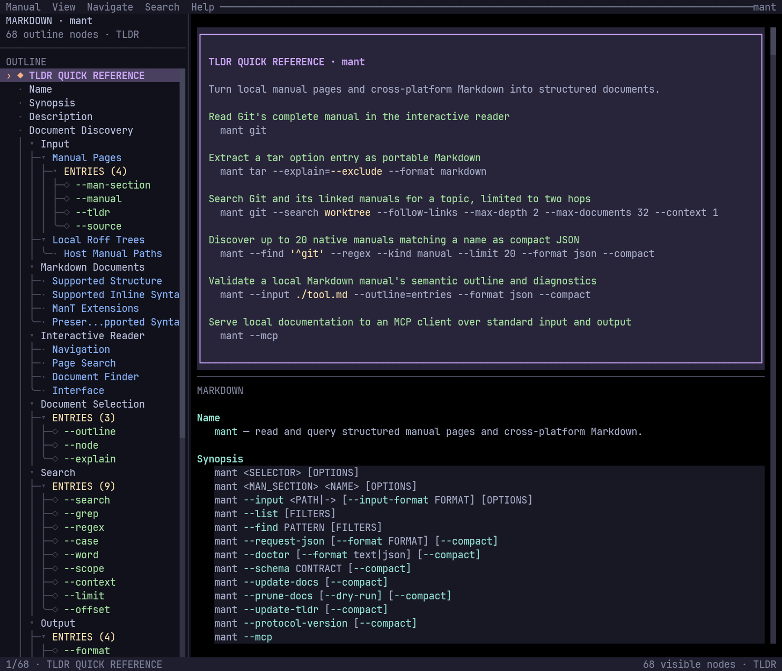782x671 pixels.
Task: Click diamond icon beside --source
Action: pyautogui.click(x=67, y=226)
